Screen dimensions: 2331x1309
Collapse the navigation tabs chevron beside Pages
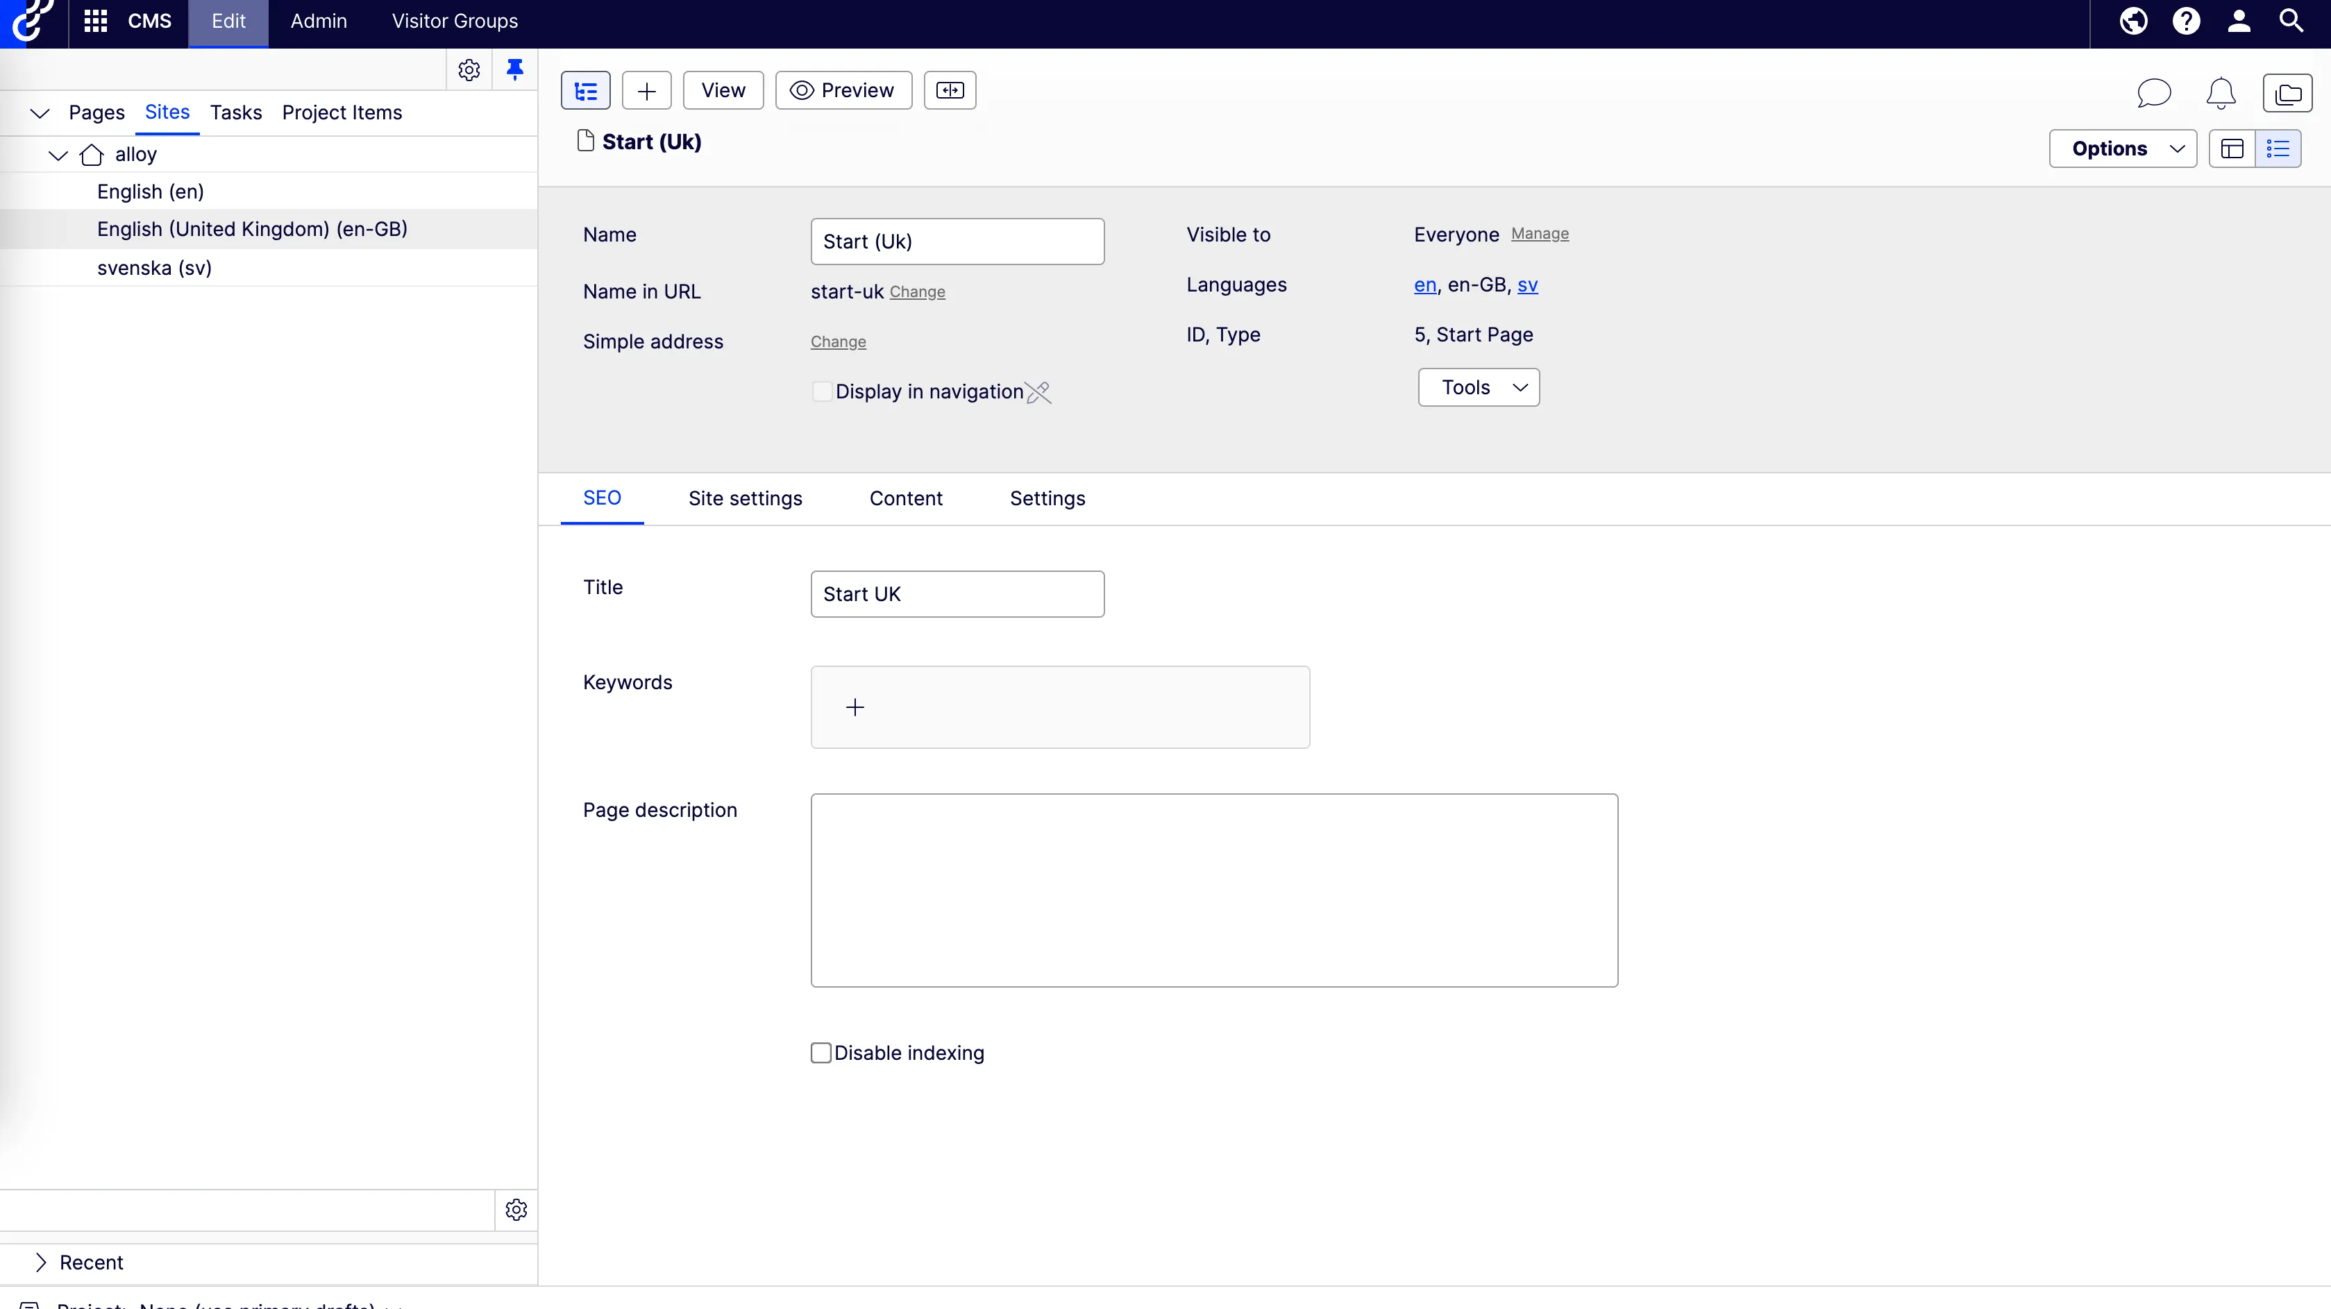tap(40, 113)
